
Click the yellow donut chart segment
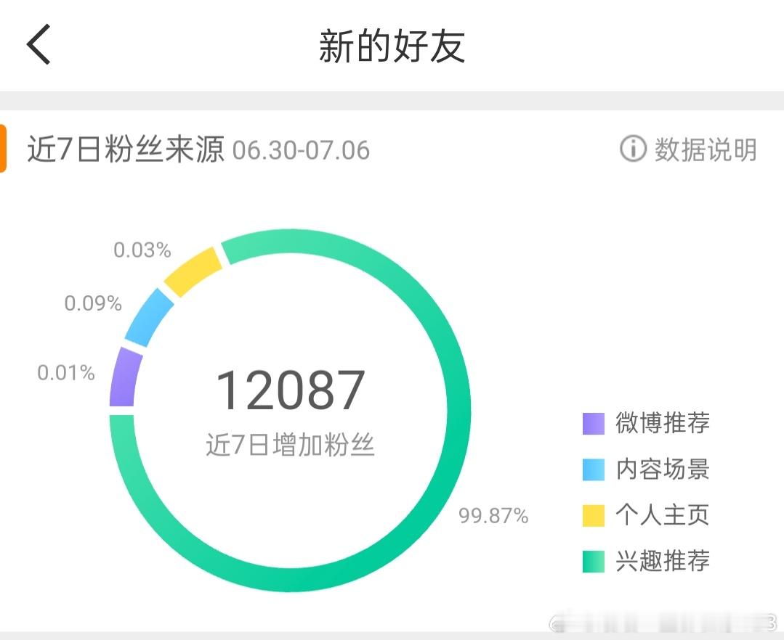click(193, 271)
